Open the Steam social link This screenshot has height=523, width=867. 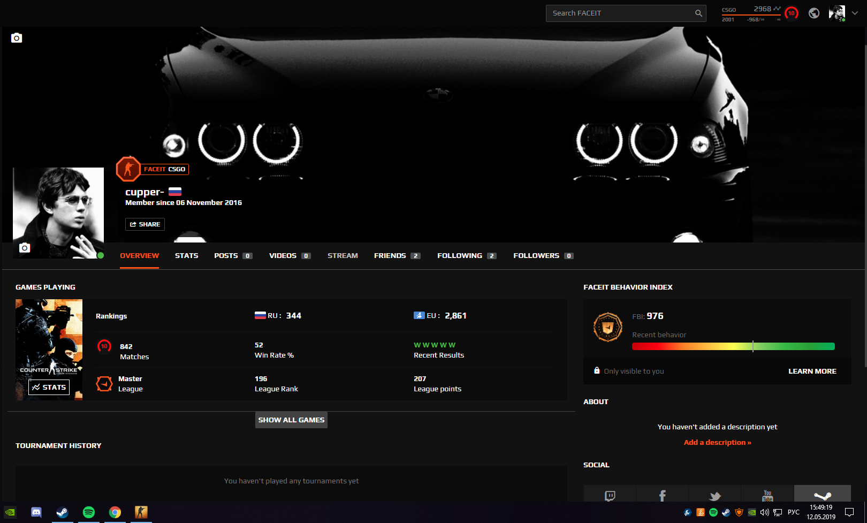(x=823, y=495)
